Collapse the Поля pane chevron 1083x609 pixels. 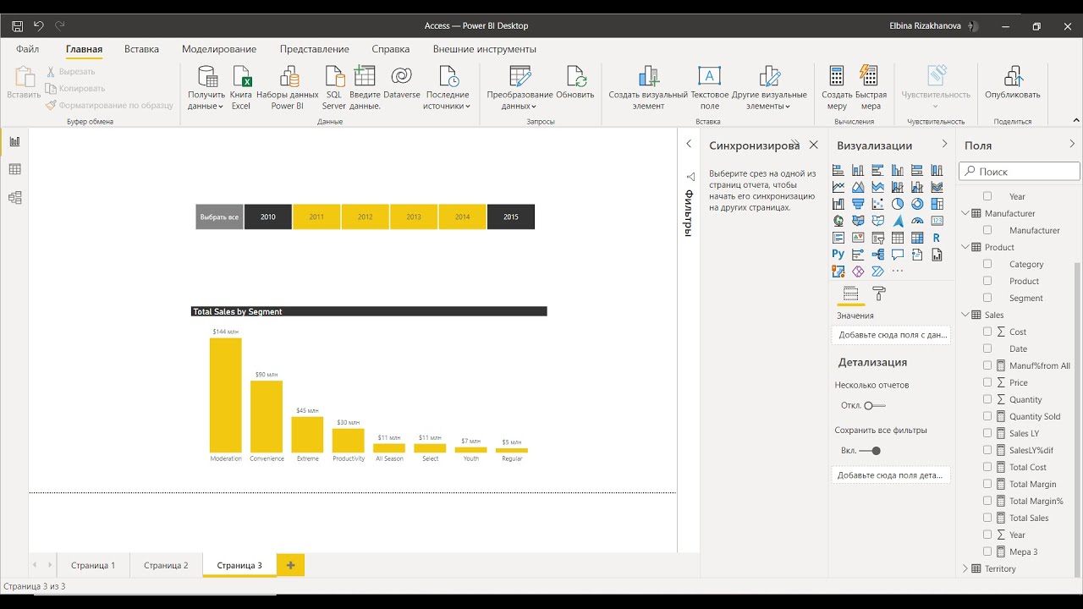(x=1072, y=145)
